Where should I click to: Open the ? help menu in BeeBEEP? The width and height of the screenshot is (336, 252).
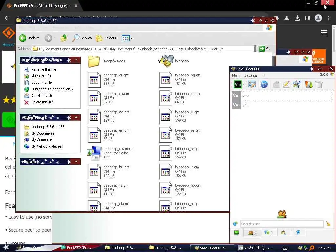point(263,75)
